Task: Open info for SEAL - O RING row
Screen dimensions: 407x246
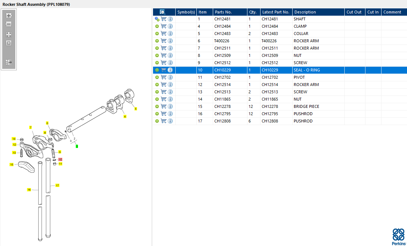Action: point(170,70)
